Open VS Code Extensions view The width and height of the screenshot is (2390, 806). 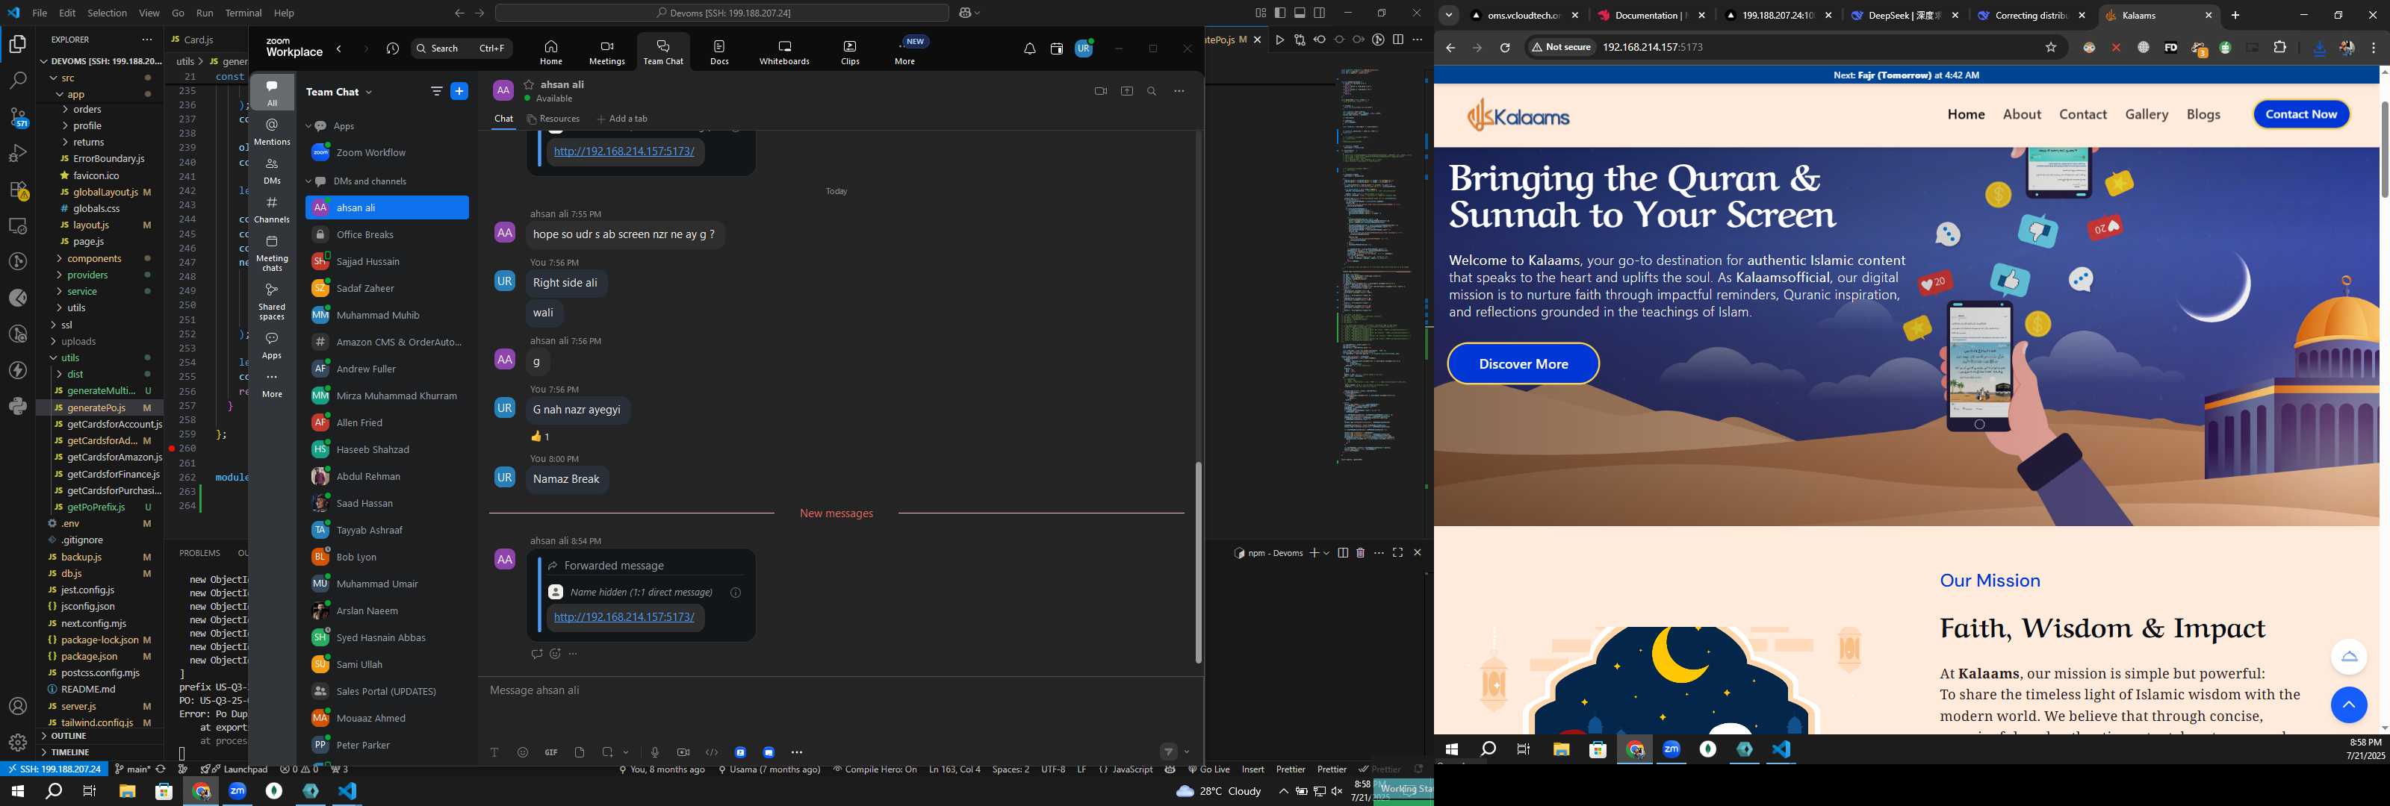click(18, 190)
